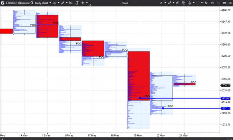Click the crosshair plus tool icon
The image size is (233, 140).
tap(83, 3)
